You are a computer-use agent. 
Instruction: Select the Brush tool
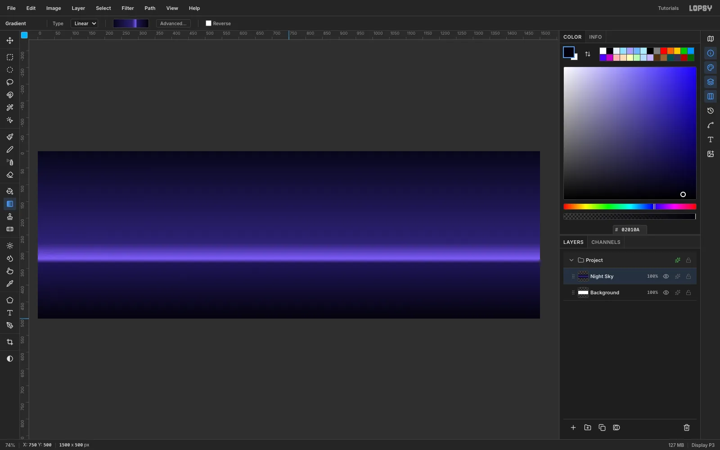pos(10,137)
